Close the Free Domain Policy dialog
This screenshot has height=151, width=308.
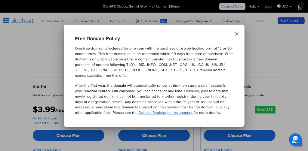237,34
